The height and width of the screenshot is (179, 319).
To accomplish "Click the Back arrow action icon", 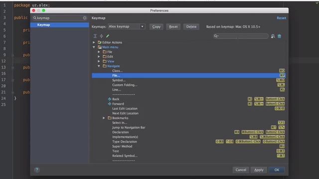I will pyautogui.click(x=110, y=99).
